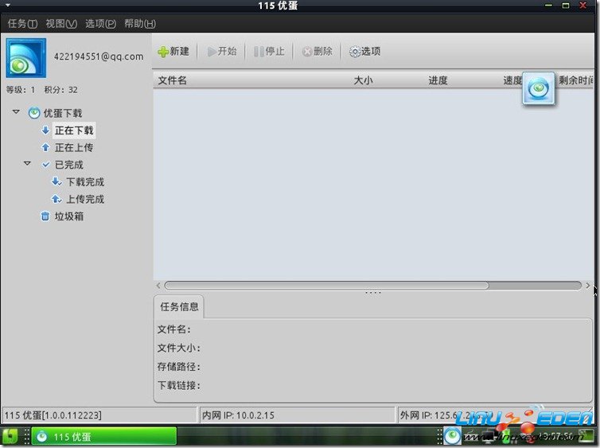Viewport: 600px width, 448px height.
Task: Click the download arrow icon beside 正在下载
Action: 45,130
